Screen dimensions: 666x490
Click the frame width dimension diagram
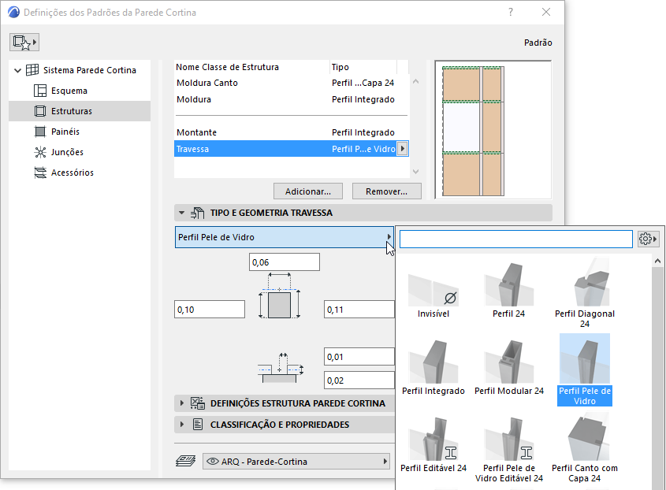(x=280, y=296)
